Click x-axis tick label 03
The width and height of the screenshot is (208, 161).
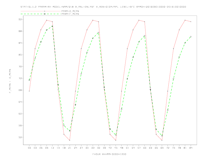(x=35, y=148)
